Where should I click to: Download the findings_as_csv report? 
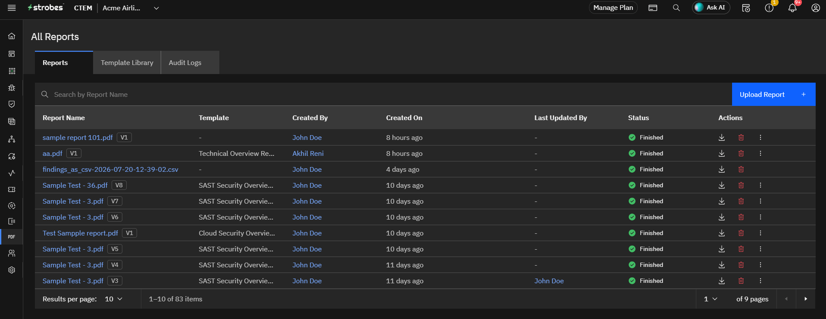722,169
